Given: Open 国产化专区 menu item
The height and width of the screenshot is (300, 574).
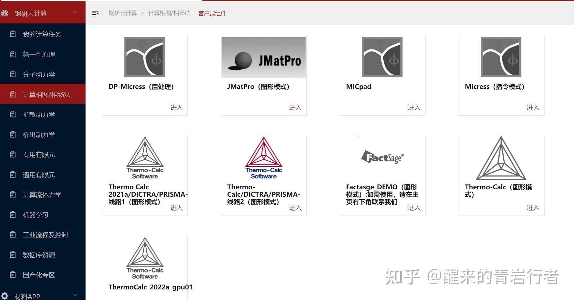Looking at the screenshot, I should 43,275.
